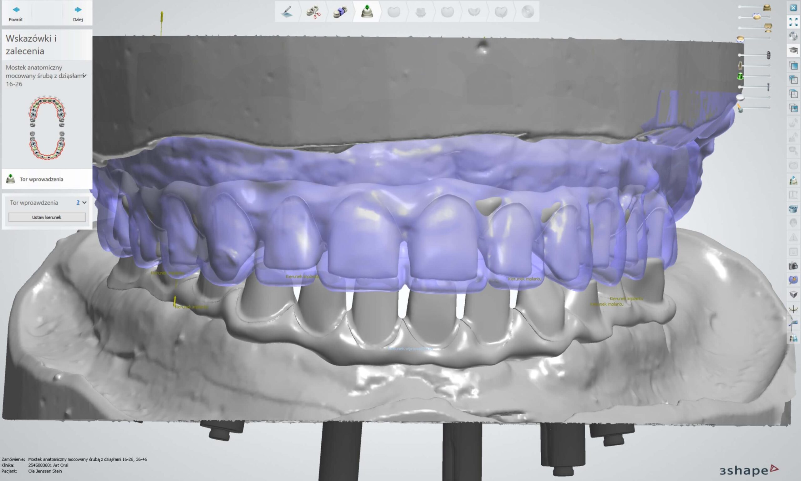The height and width of the screenshot is (481, 801).
Task: Toggle the green abutment visibility icon
Action: click(x=740, y=76)
